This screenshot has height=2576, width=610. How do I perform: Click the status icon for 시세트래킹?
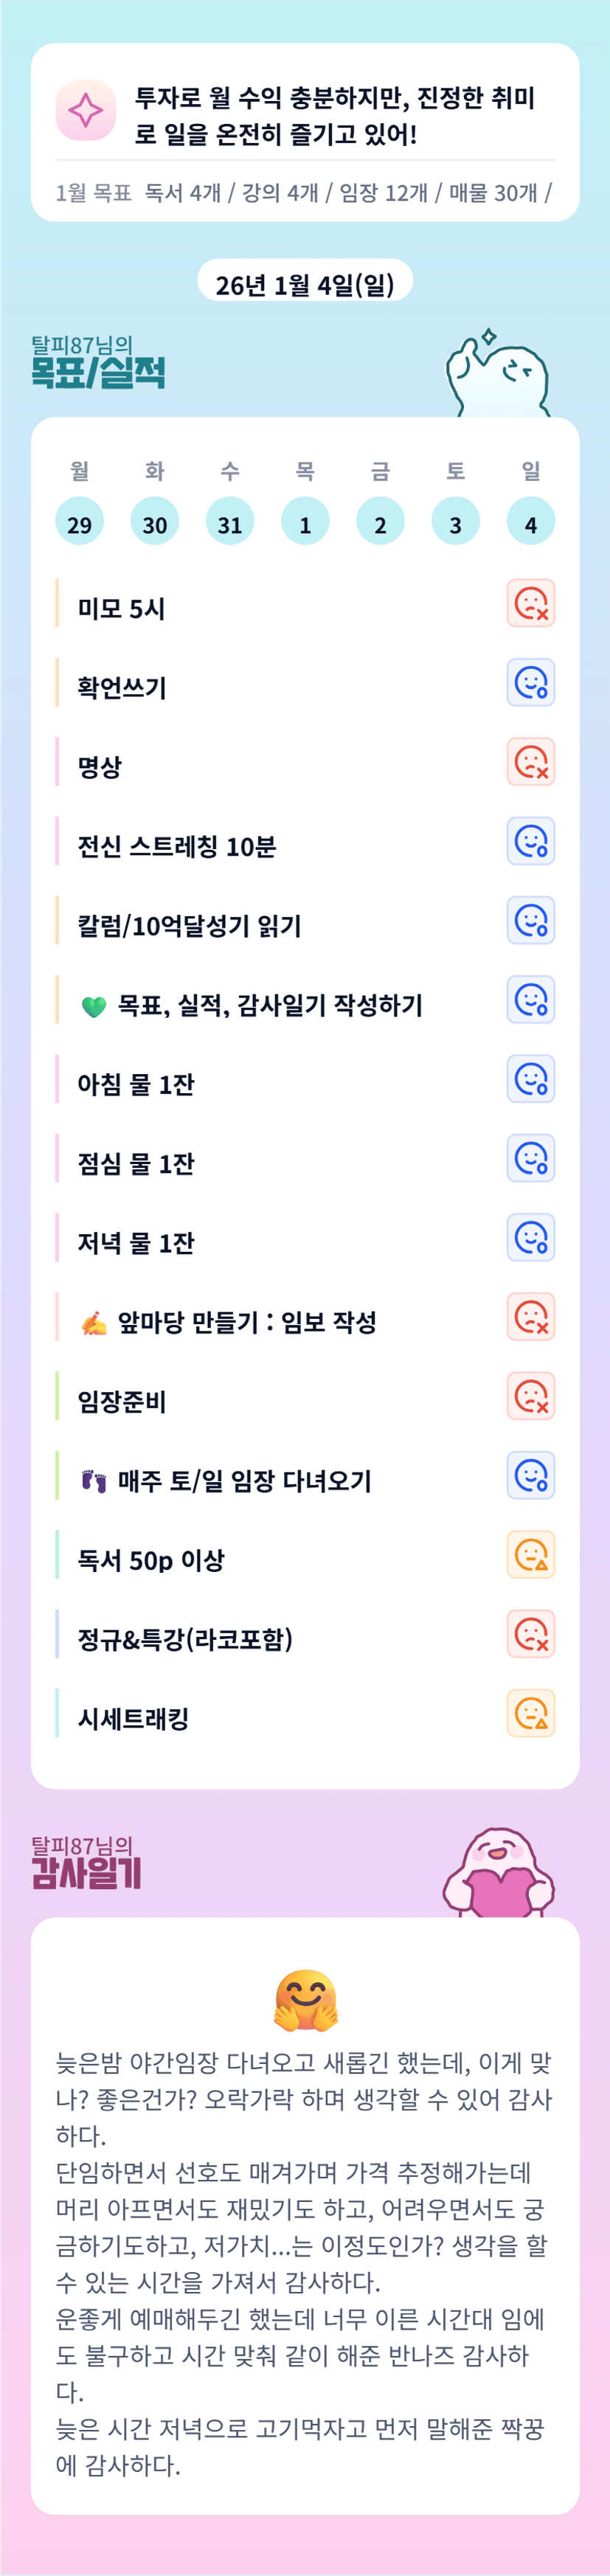(x=530, y=1714)
